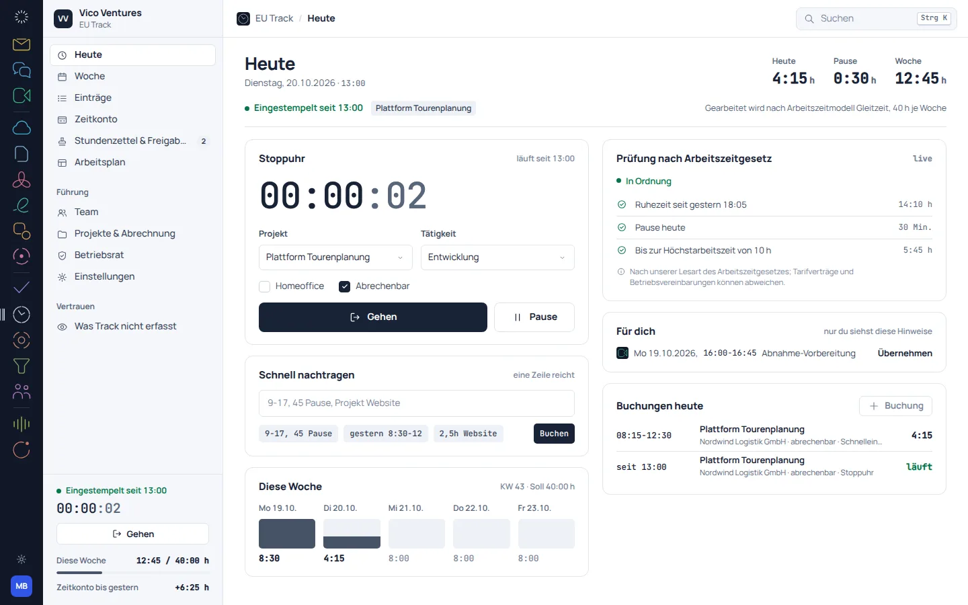Focus the Suchen search field
The width and height of the screenshot is (968, 605).
877,19
